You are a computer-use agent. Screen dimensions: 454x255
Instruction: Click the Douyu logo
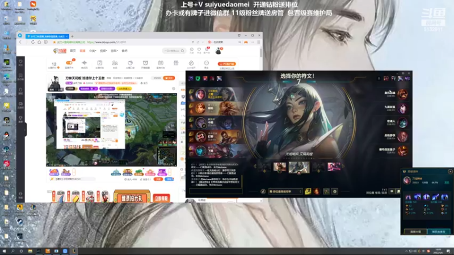(60, 51)
